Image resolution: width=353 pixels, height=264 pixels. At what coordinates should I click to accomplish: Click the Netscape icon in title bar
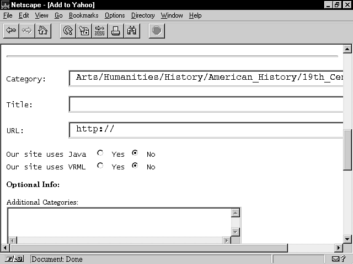coord(5,5)
